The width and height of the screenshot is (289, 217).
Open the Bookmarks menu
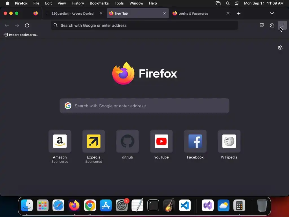(99, 3)
